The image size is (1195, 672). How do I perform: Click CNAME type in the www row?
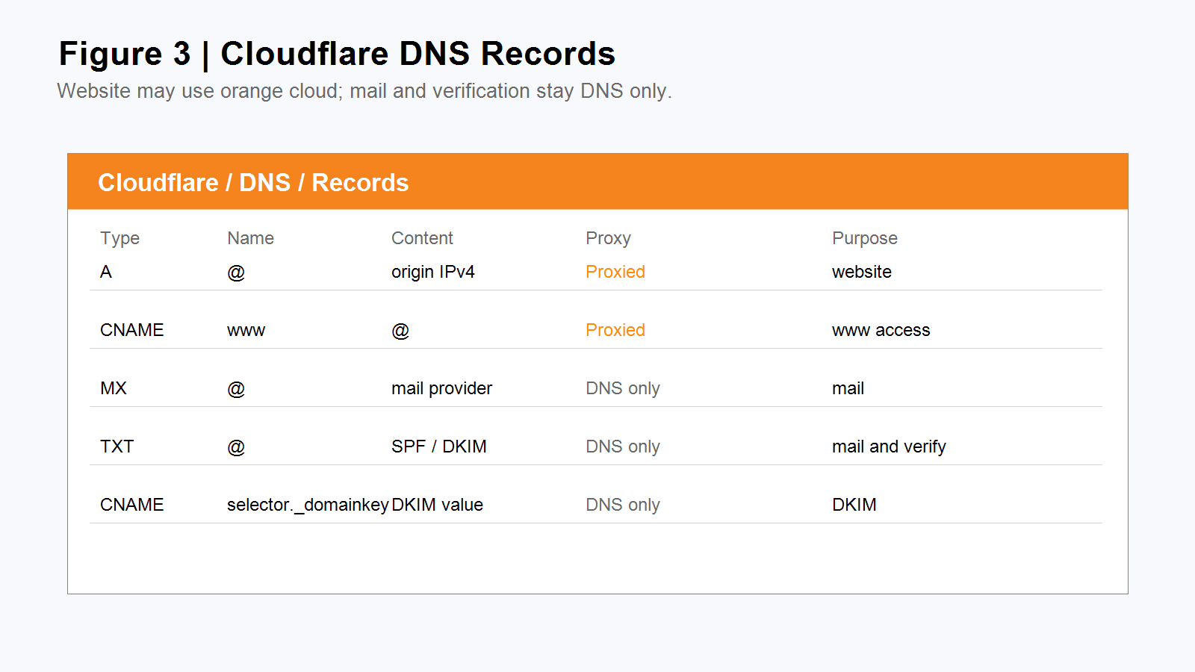tap(132, 330)
